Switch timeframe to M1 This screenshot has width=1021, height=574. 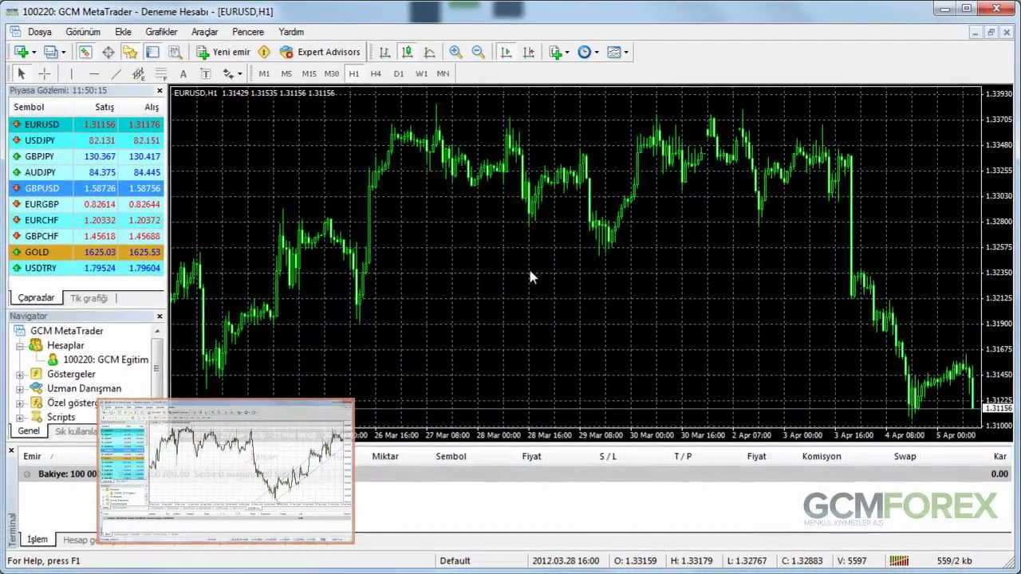264,73
